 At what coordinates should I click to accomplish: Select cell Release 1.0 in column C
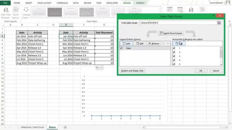pyautogui.click(x=38, y=48)
